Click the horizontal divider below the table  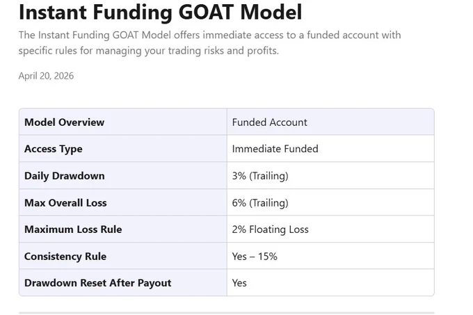pyautogui.click(x=226, y=313)
